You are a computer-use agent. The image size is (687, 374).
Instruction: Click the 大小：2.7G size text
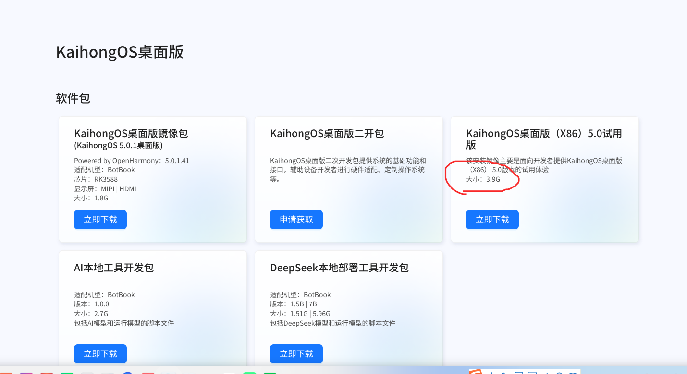[x=91, y=314]
